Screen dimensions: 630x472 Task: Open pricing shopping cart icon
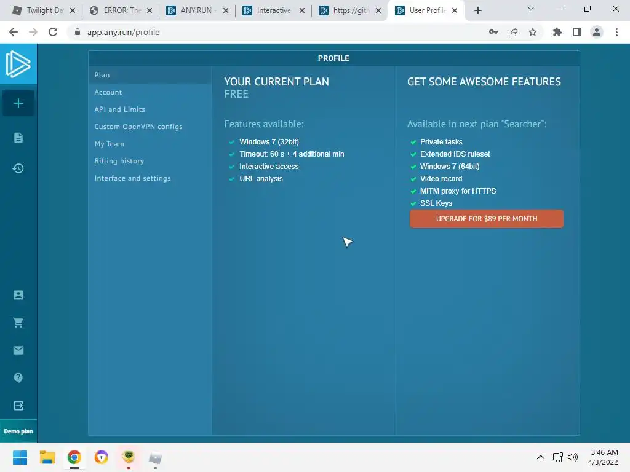click(x=18, y=322)
